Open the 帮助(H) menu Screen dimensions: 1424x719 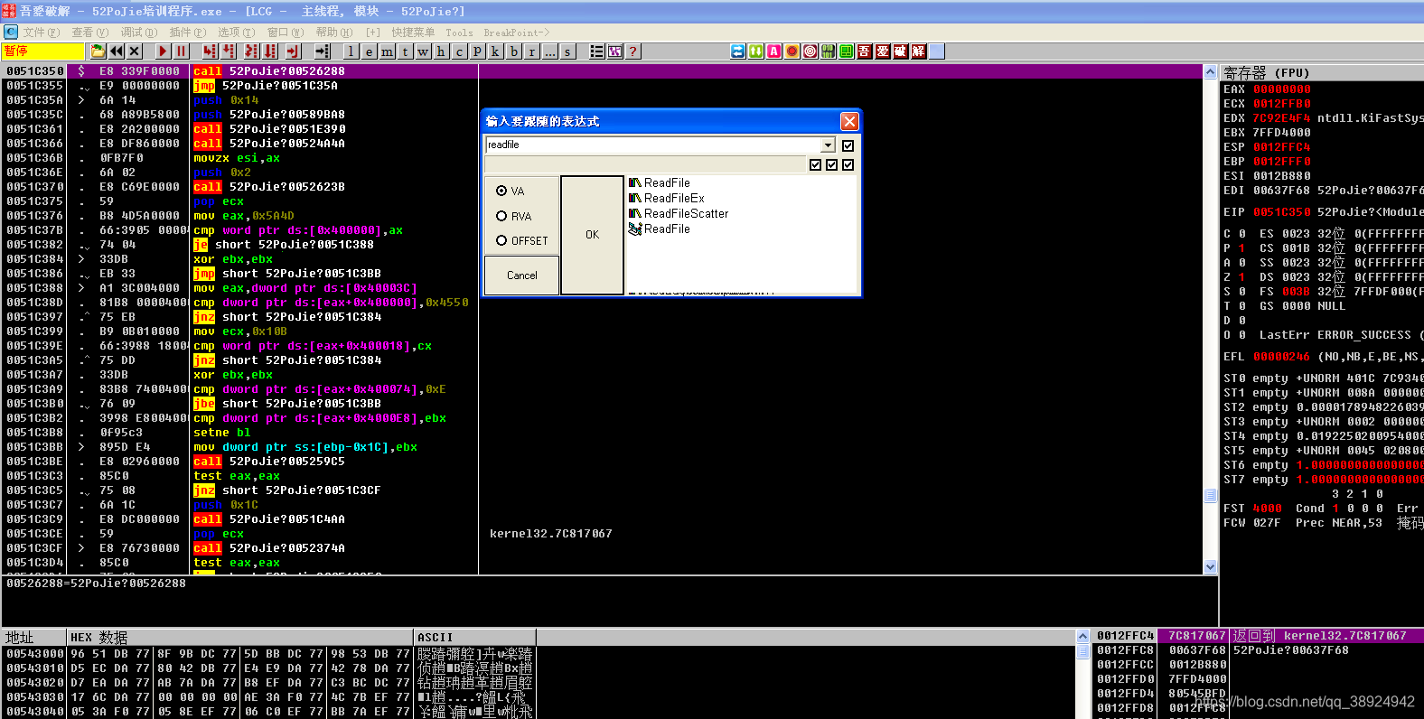point(333,33)
